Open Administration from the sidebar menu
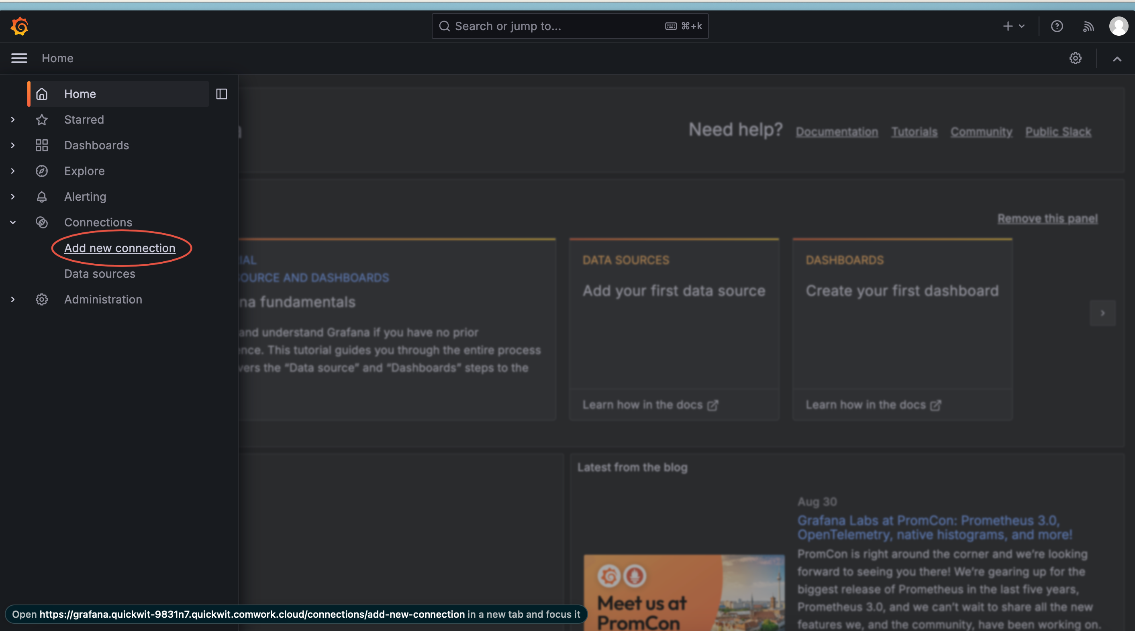Viewport: 1135px width, 631px height. click(x=103, y=299)
